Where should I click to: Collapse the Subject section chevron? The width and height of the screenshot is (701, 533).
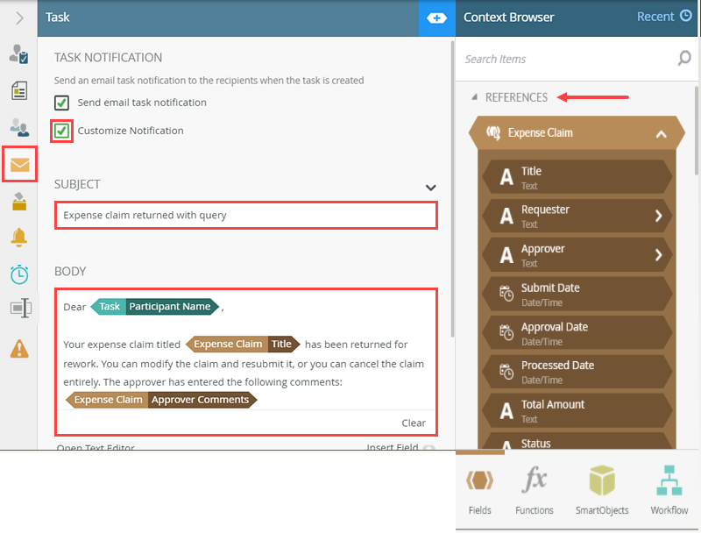(430, 188)
